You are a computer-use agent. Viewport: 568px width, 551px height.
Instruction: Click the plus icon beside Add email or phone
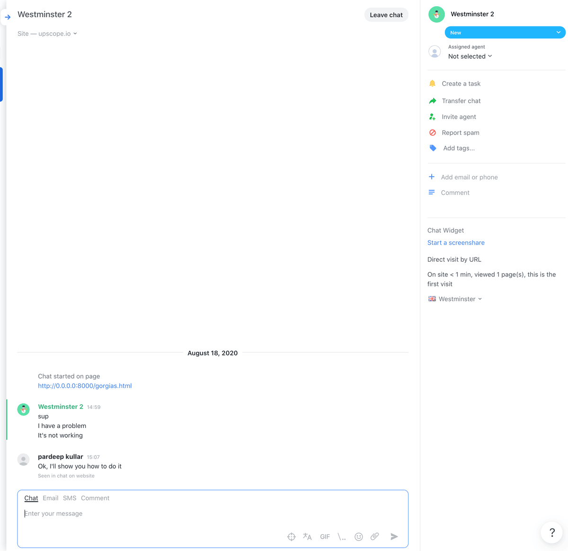432,177
